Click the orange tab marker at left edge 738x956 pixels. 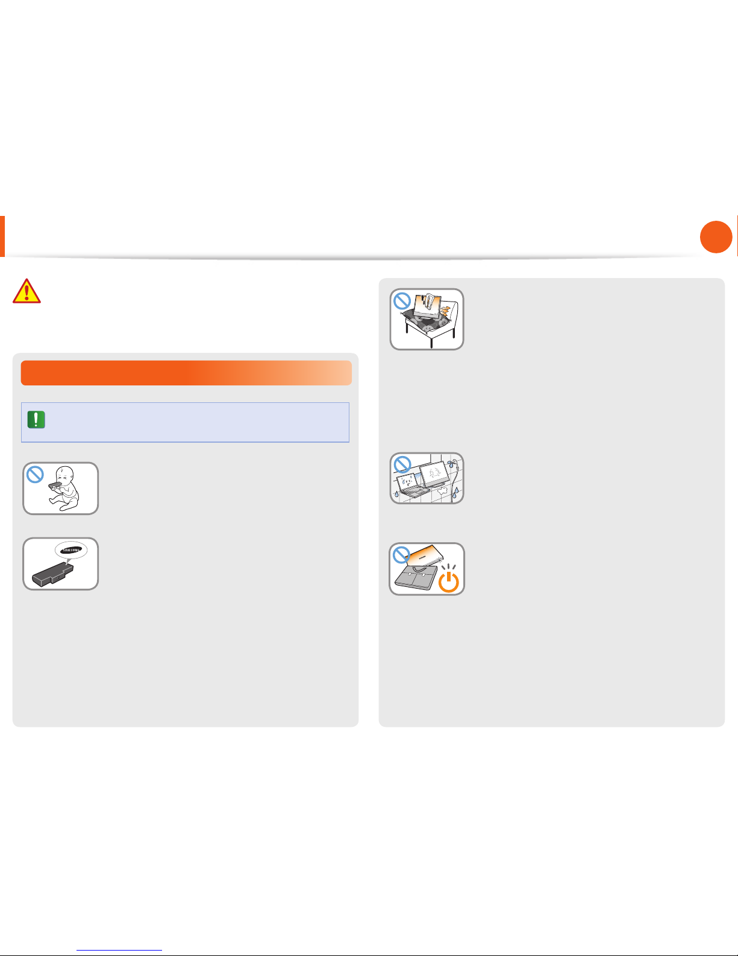pyautogui.click(x=2, y=236)
